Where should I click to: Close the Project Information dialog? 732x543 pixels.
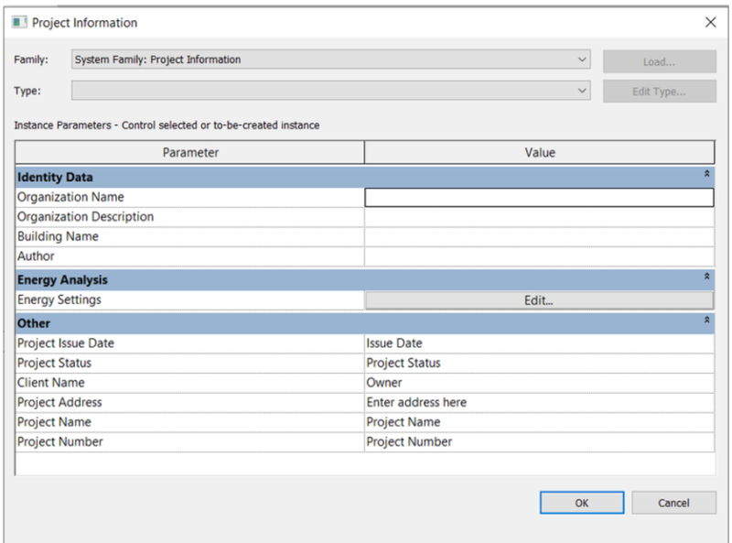click(x=711, y=22)
